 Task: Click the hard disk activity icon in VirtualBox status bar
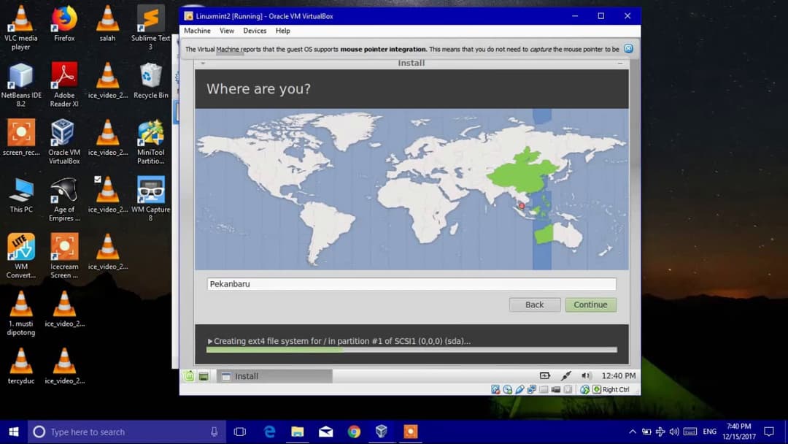[495, 389]
